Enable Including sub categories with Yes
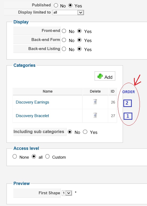This screenshot has width=147, height=206. point(85,132)
